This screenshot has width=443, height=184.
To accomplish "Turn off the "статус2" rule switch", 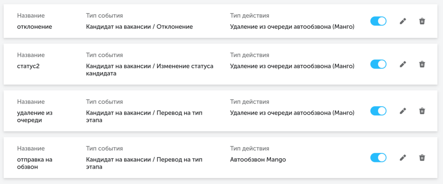I will pyautogui.click(x=378, y=64).
